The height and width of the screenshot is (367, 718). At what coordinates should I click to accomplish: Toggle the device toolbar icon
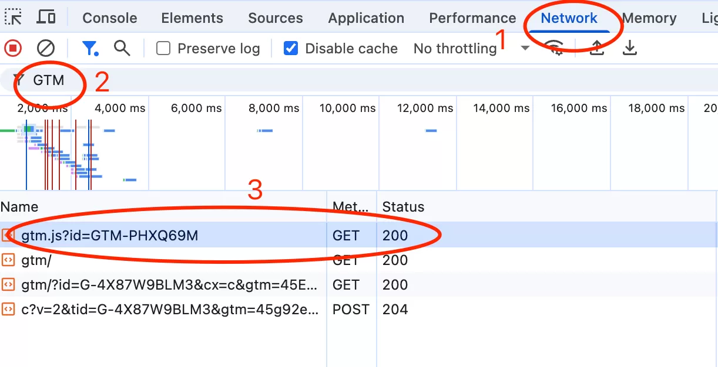[45, 17]
